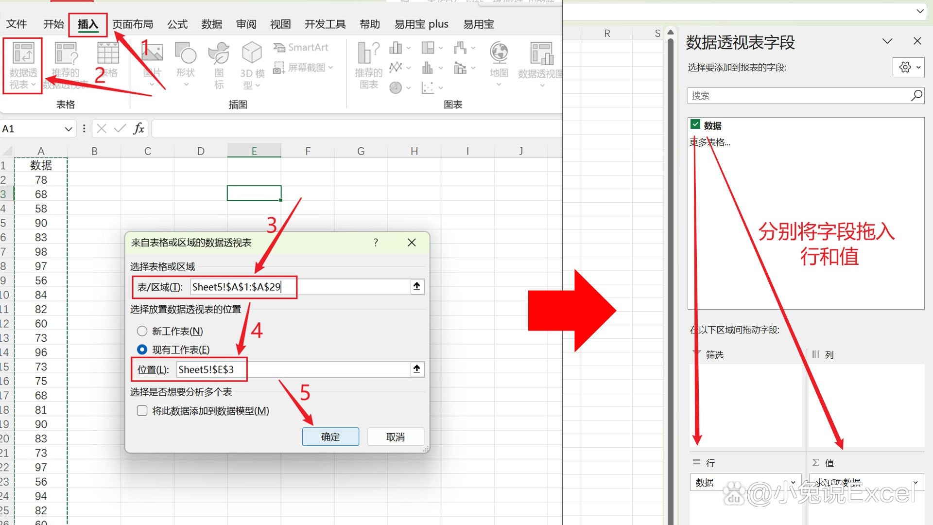Click the formula bar cancel X icon
This screenshot has width=933, height=525.
[102, 128]
